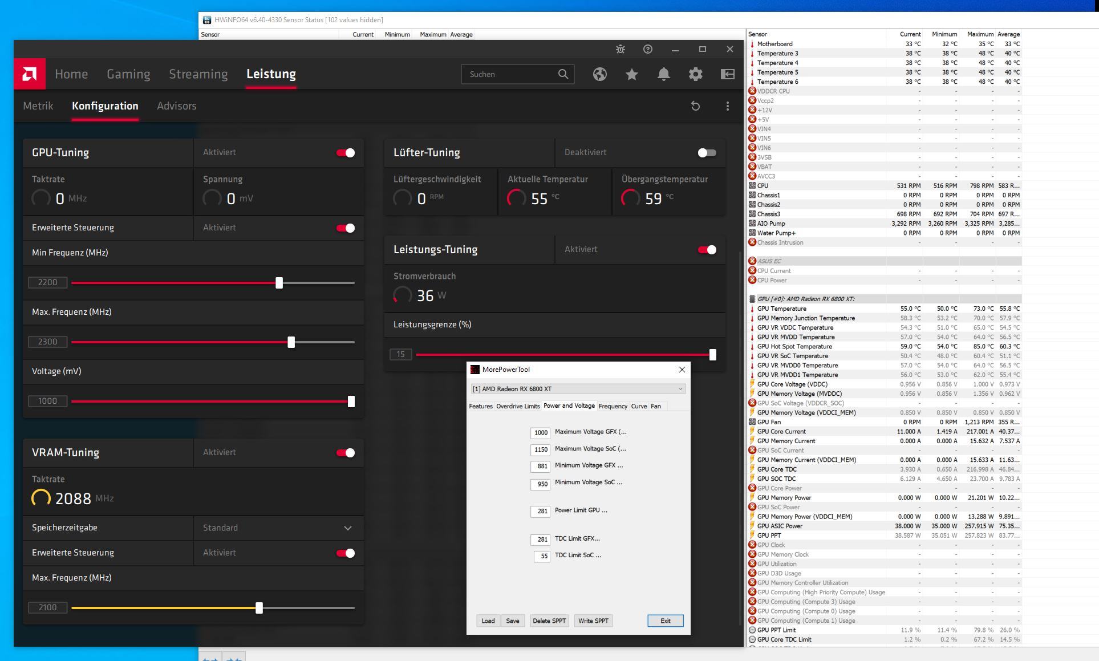The width and height of the screenshot is (1099, 661).
Task: Disable the VRAM-Tuning toggle
Action: click(x=346, y=453)
